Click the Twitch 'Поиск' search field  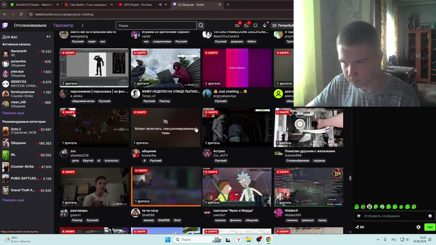click(156, 26)
